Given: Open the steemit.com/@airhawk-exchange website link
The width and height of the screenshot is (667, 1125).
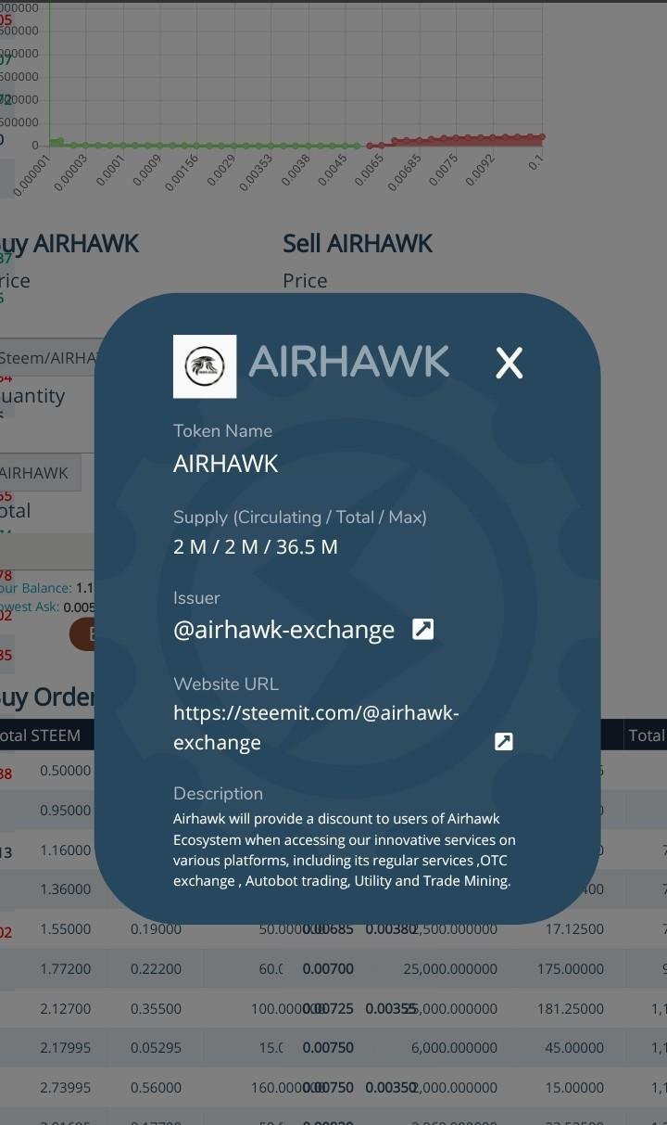Looking at the screenshot, I should tap(316, 727).
